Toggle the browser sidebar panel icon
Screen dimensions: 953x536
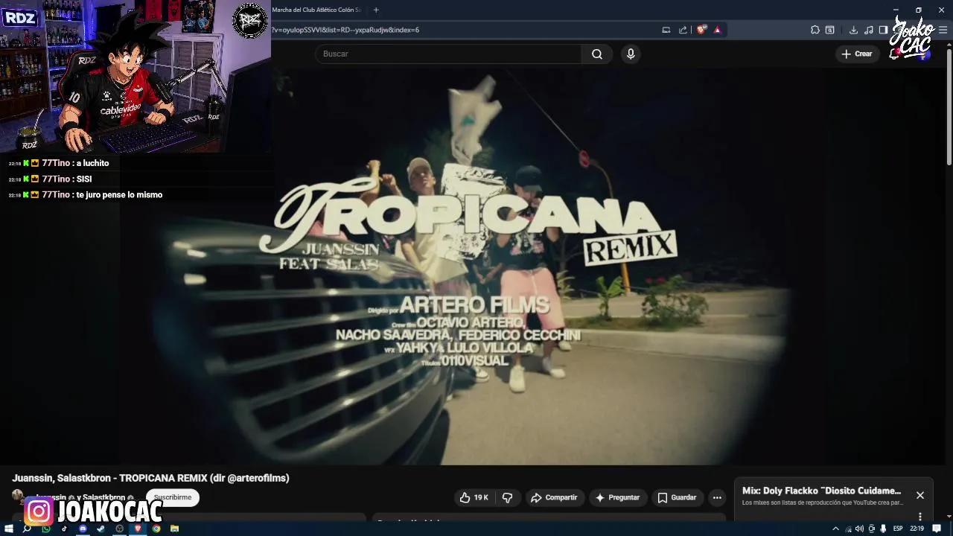pyautogui.click(x=883, y=30)
